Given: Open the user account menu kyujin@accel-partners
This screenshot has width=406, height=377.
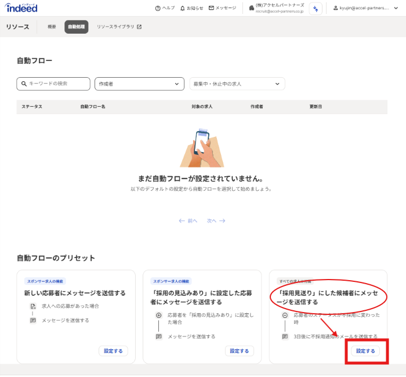Looking at the screenshot, I should 365,8.
